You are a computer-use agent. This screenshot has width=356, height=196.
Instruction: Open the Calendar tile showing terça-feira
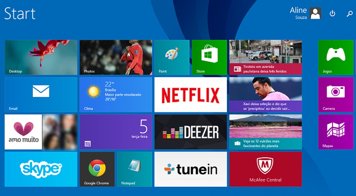point(116,132)
